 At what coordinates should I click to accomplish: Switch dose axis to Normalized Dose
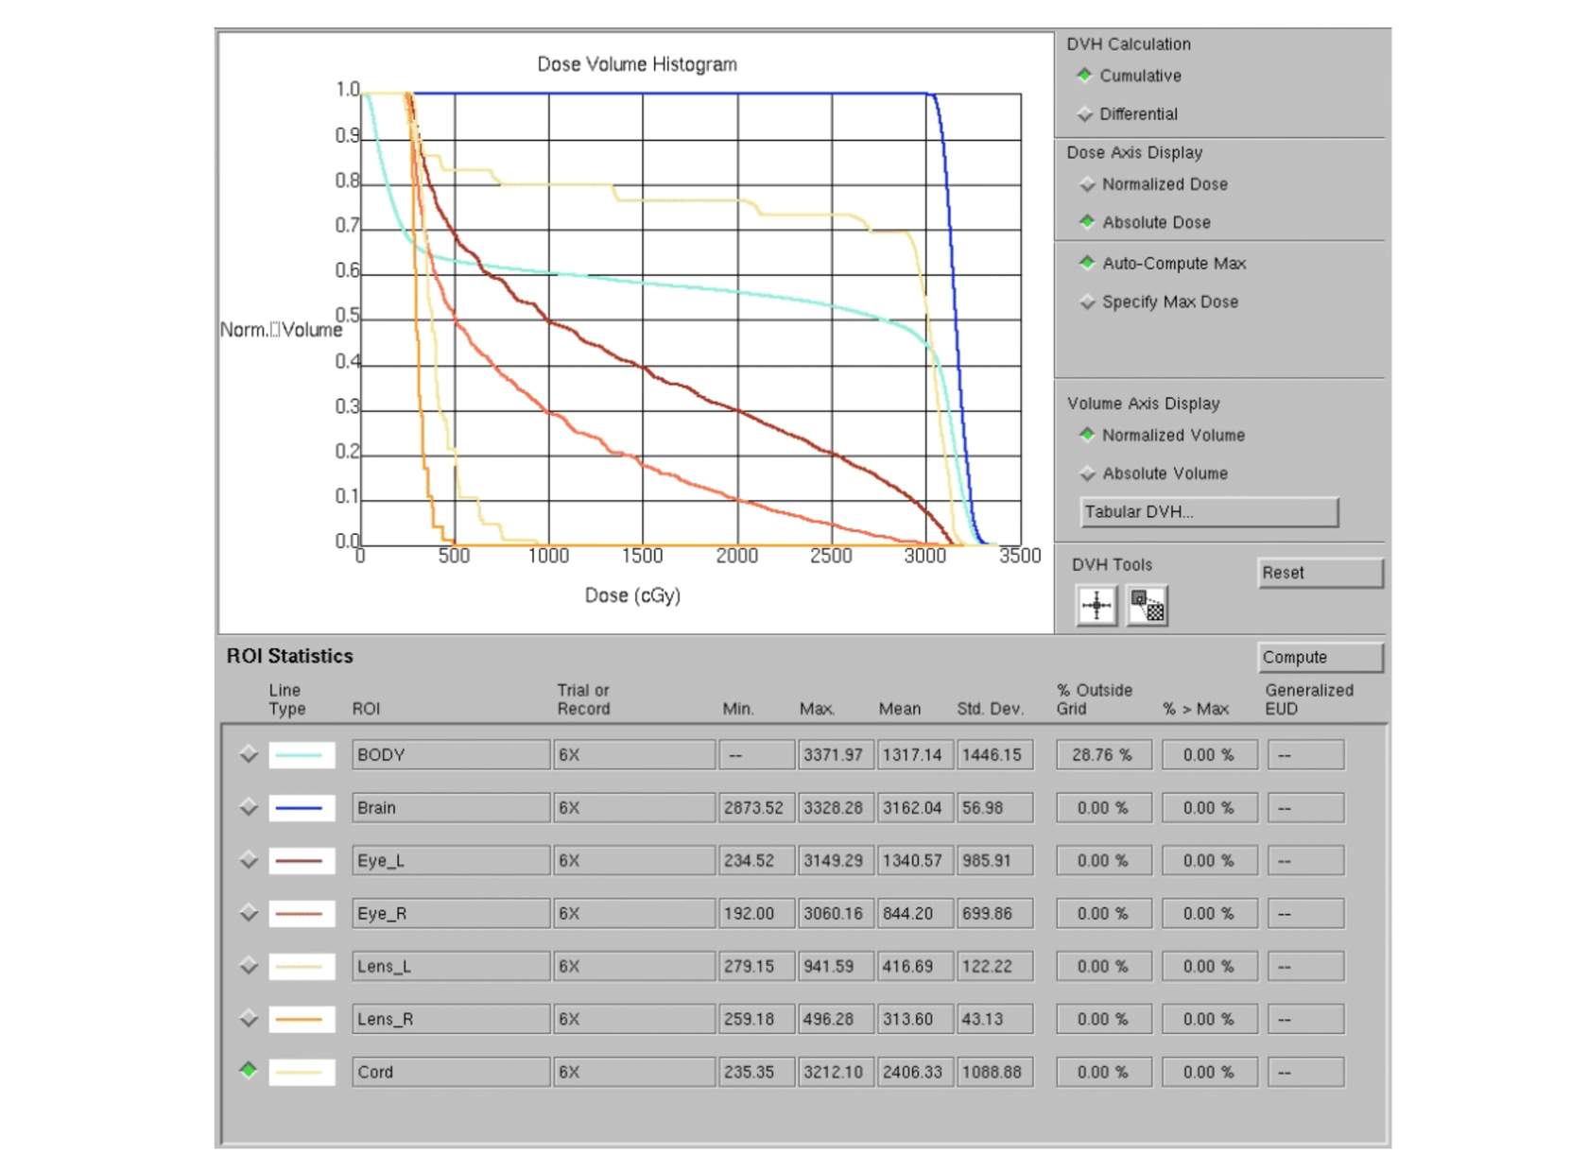1087,184
